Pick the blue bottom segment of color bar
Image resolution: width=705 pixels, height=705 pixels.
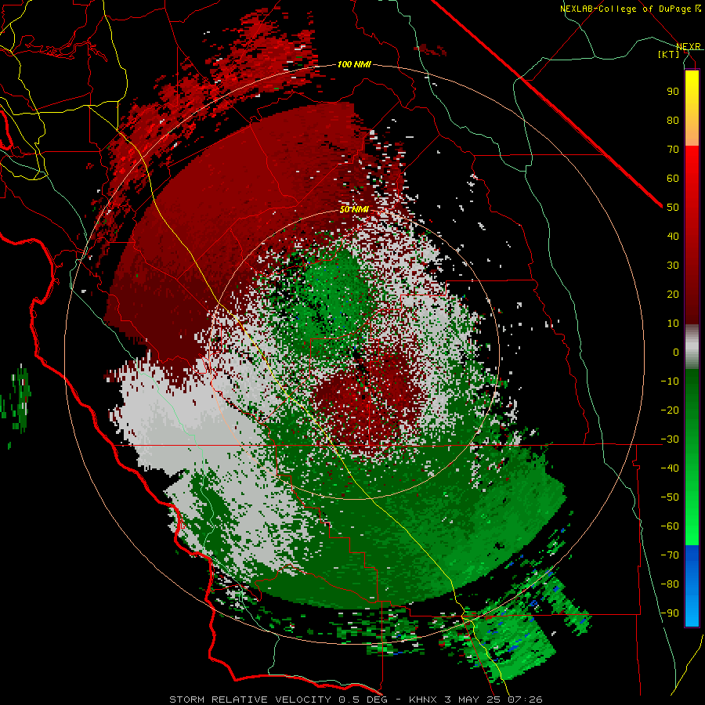point(692,586)
